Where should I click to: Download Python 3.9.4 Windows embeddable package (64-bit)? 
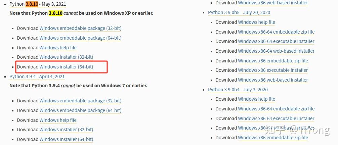point(80,110)
